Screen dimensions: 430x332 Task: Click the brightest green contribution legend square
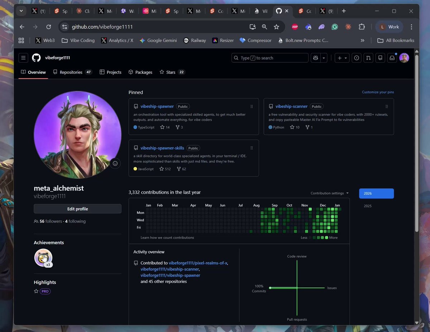click(x=326, y=237)
